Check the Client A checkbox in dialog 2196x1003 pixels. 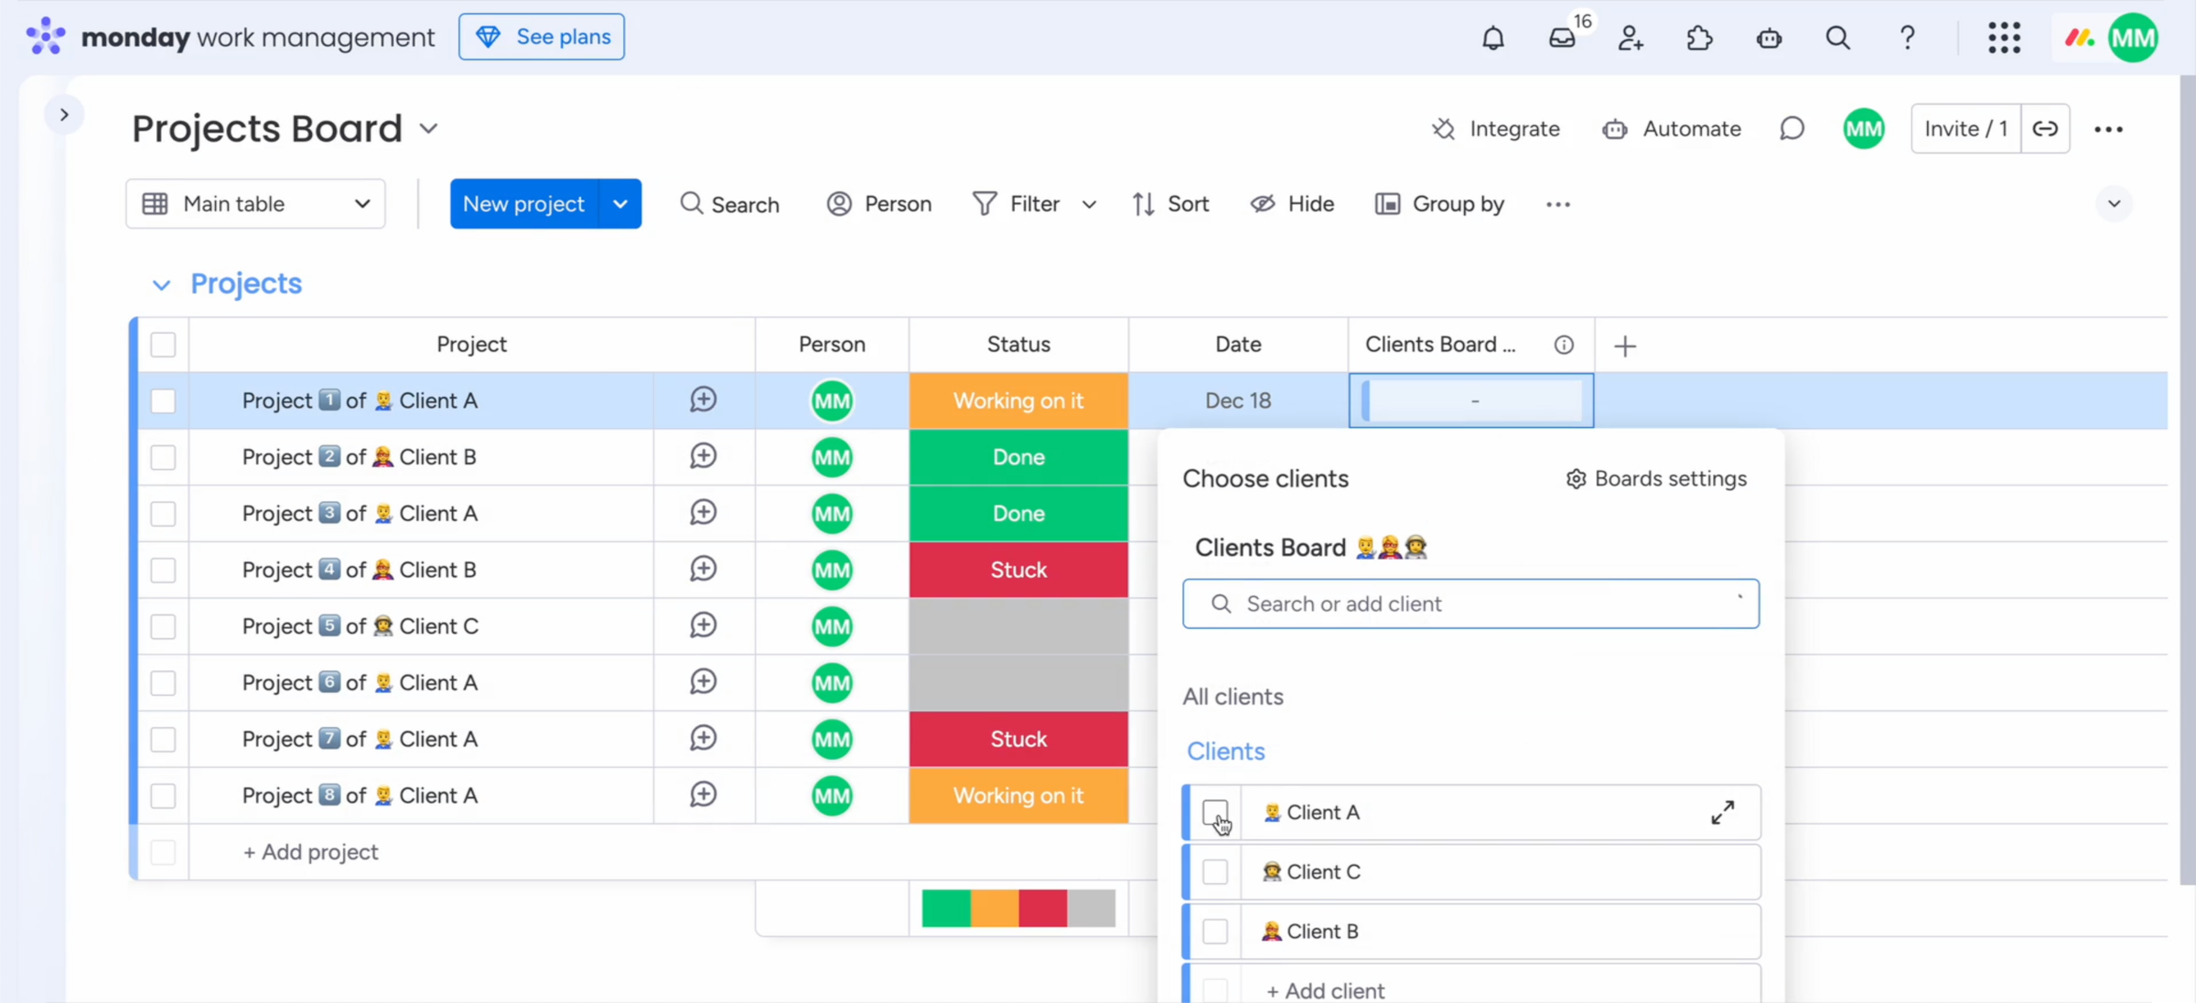1216,812
